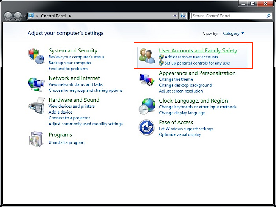Click Review your computer's status
This screenshot has height=207, width=276.
click(76, 57)
